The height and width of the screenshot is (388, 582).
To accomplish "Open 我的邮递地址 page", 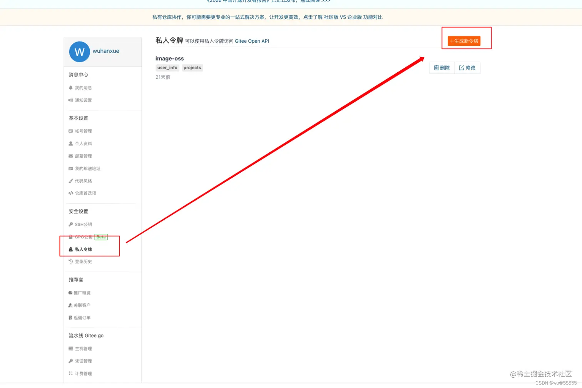I will [x=87, y=168].
